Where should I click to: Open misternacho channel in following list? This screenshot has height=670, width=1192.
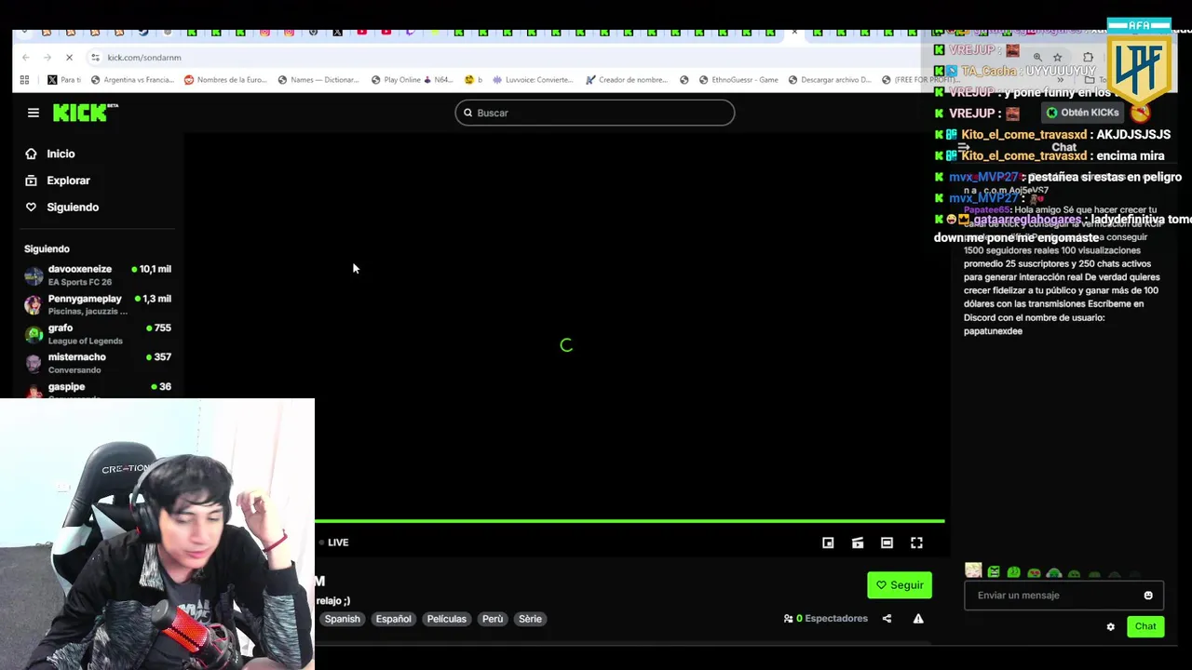pos(98,363)
